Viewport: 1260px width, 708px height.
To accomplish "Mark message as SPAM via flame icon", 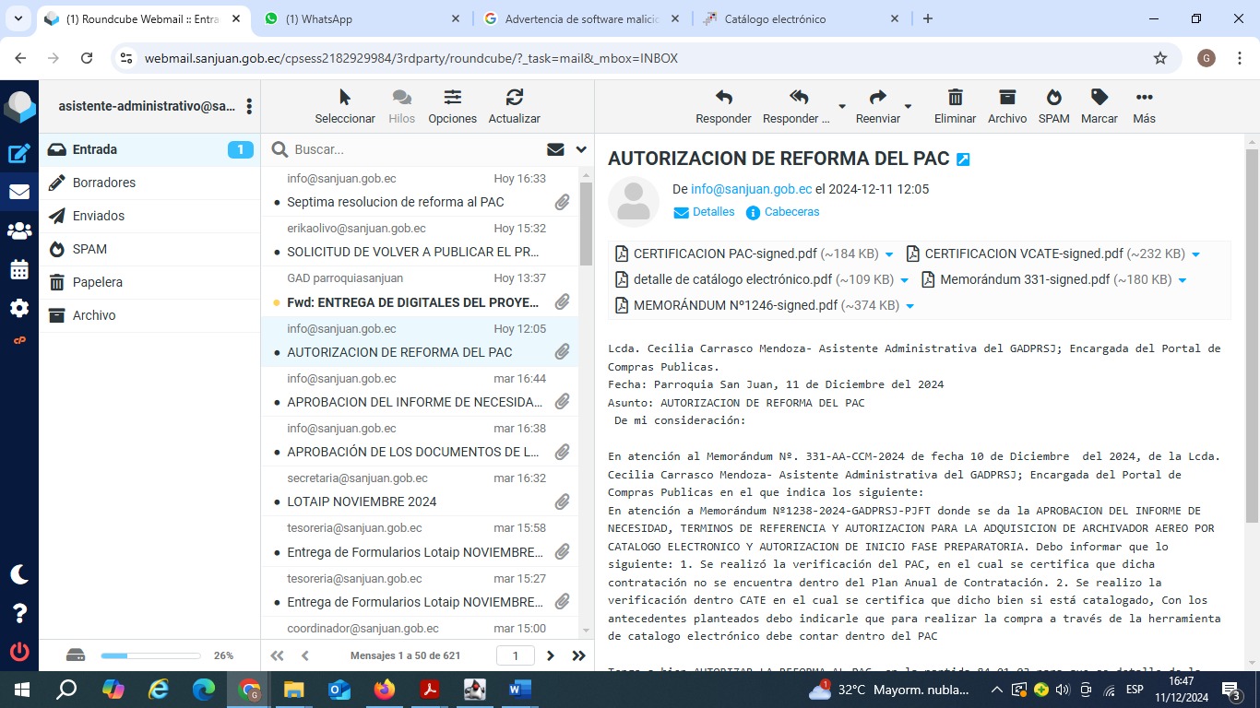I will tap(1053, 98).
